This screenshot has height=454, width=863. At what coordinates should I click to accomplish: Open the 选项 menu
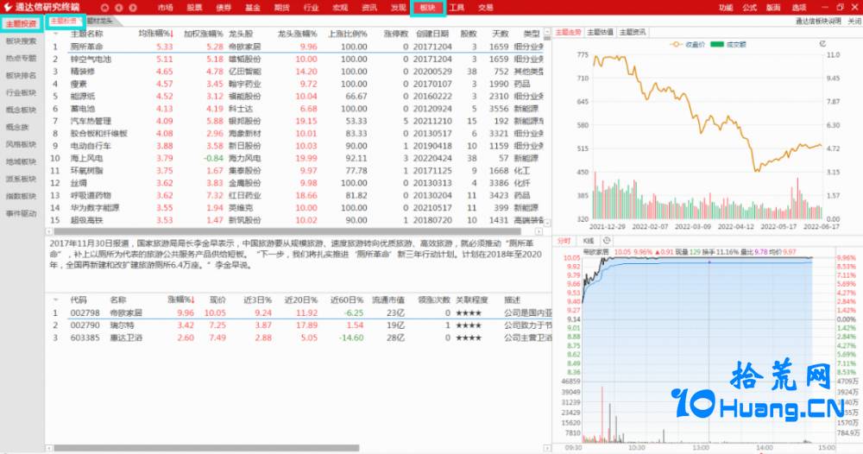(x=798, y=8)
